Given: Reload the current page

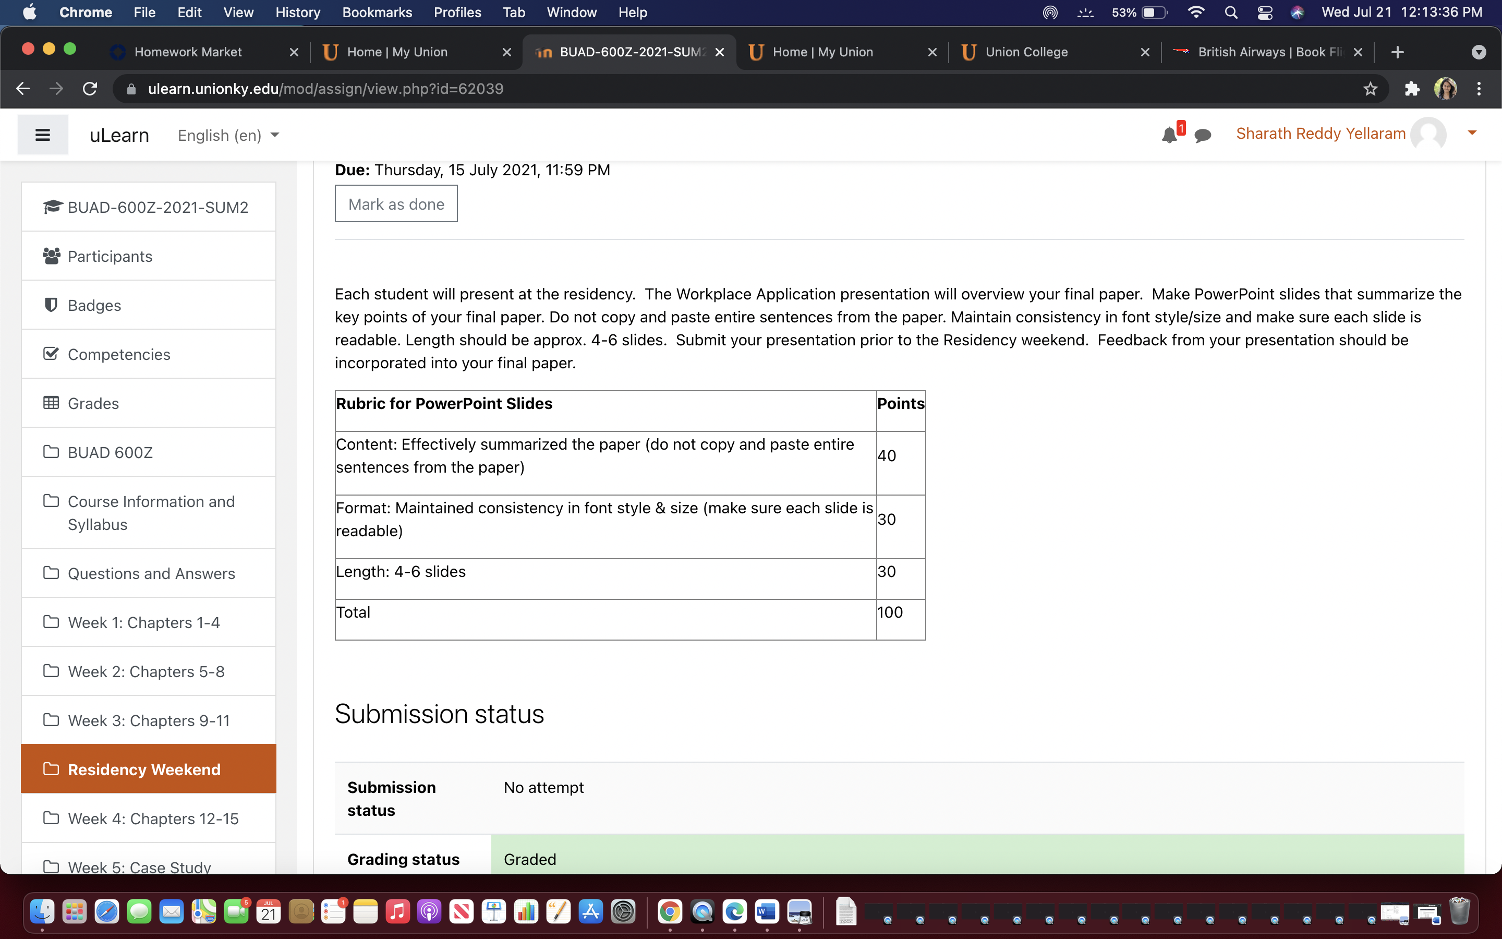Looking at the screenshot, I should point(90,89).
